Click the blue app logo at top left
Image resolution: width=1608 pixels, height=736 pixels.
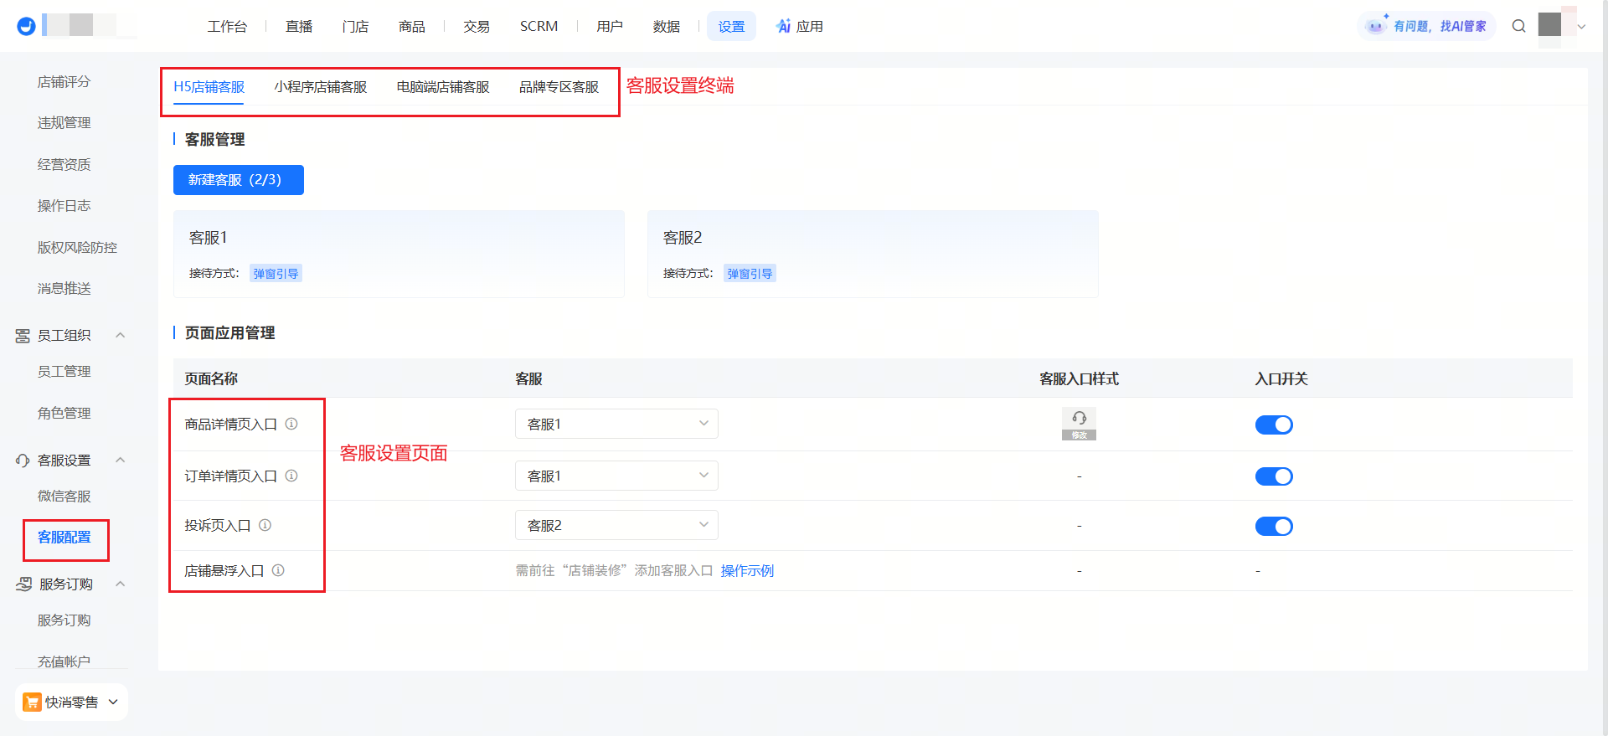coord(27,26)
